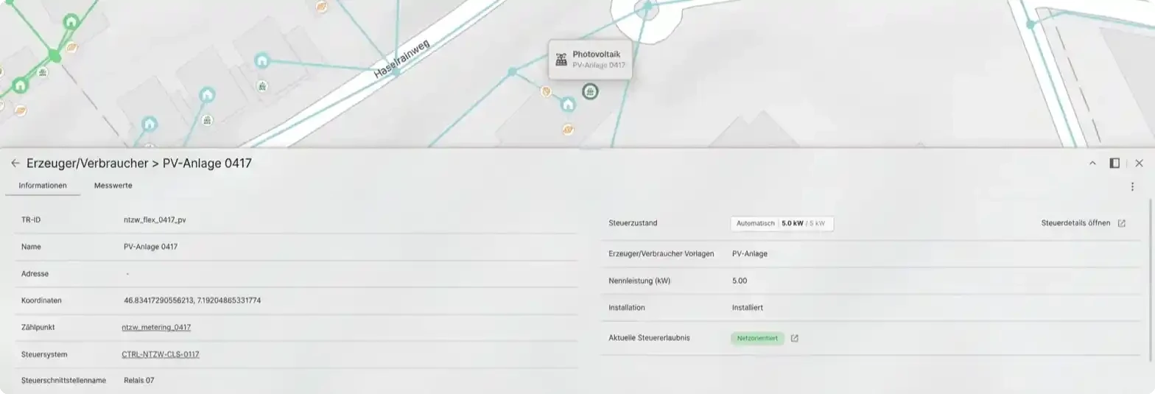Click the Automatisch 5.0 kW Steuerzustand control
Viewport: 1155px width, 394px height.
click(782, 223)
